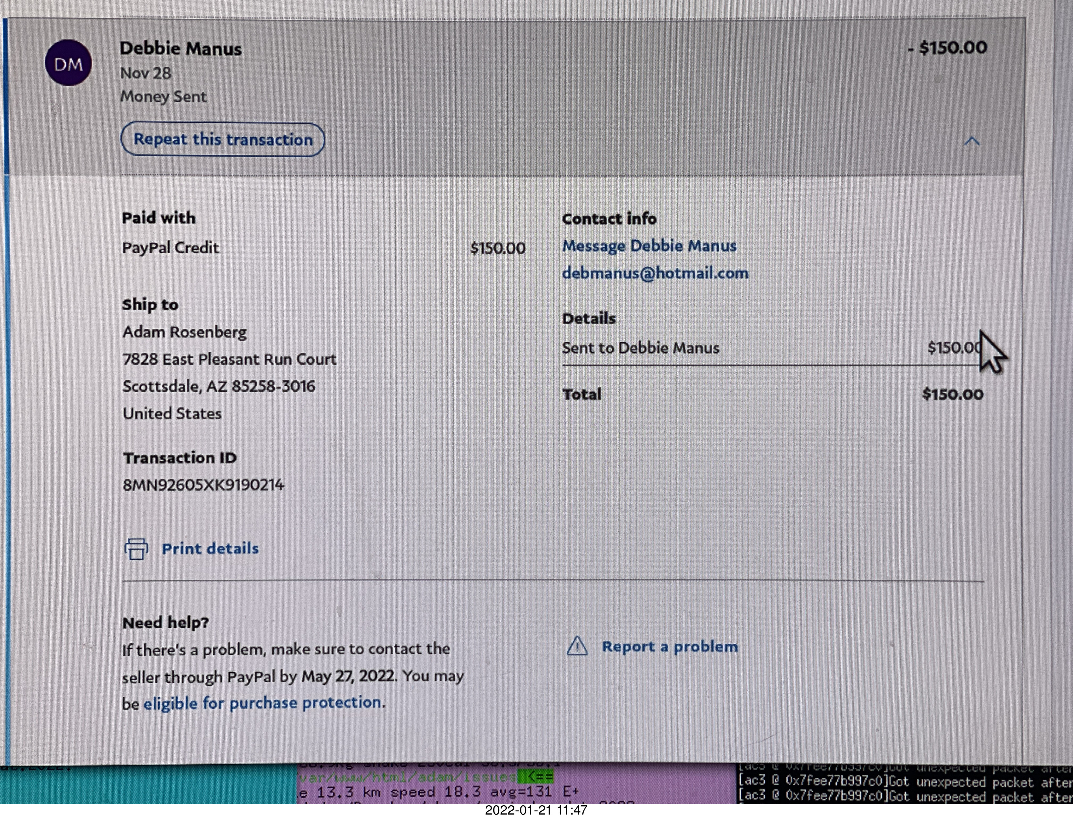Click United States country line

pyautogui.click(x=172, y=414)
